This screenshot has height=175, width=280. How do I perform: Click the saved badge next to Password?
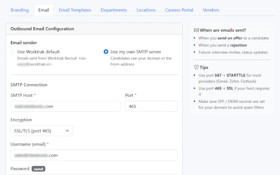pos(38,169)
